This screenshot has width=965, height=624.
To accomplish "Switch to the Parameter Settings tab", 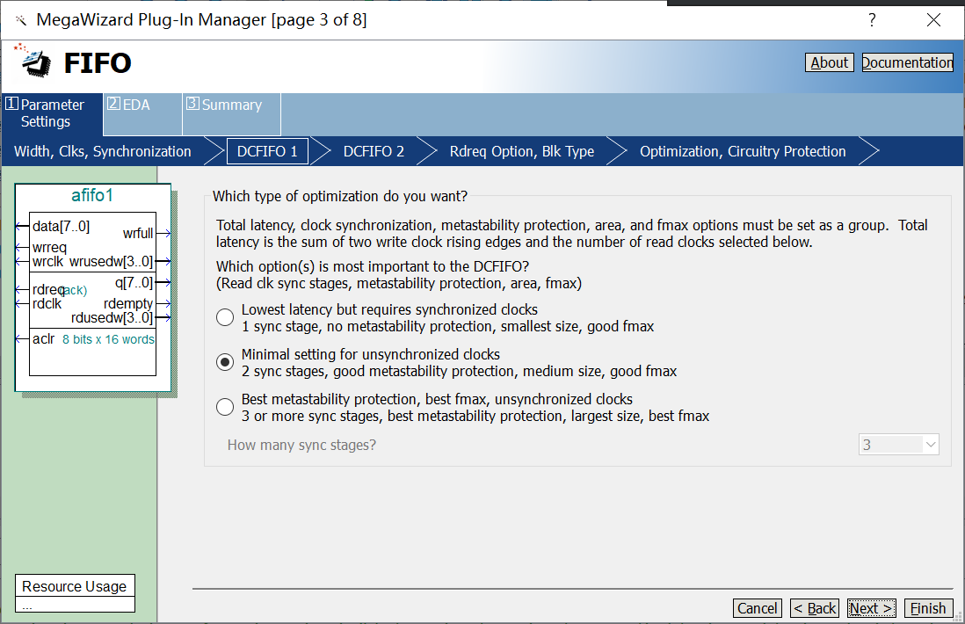I will (53, 113).
